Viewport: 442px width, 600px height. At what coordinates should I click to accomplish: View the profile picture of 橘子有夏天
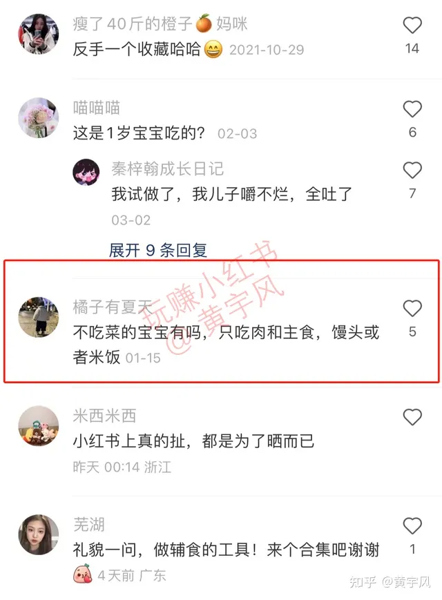(39, 317)
